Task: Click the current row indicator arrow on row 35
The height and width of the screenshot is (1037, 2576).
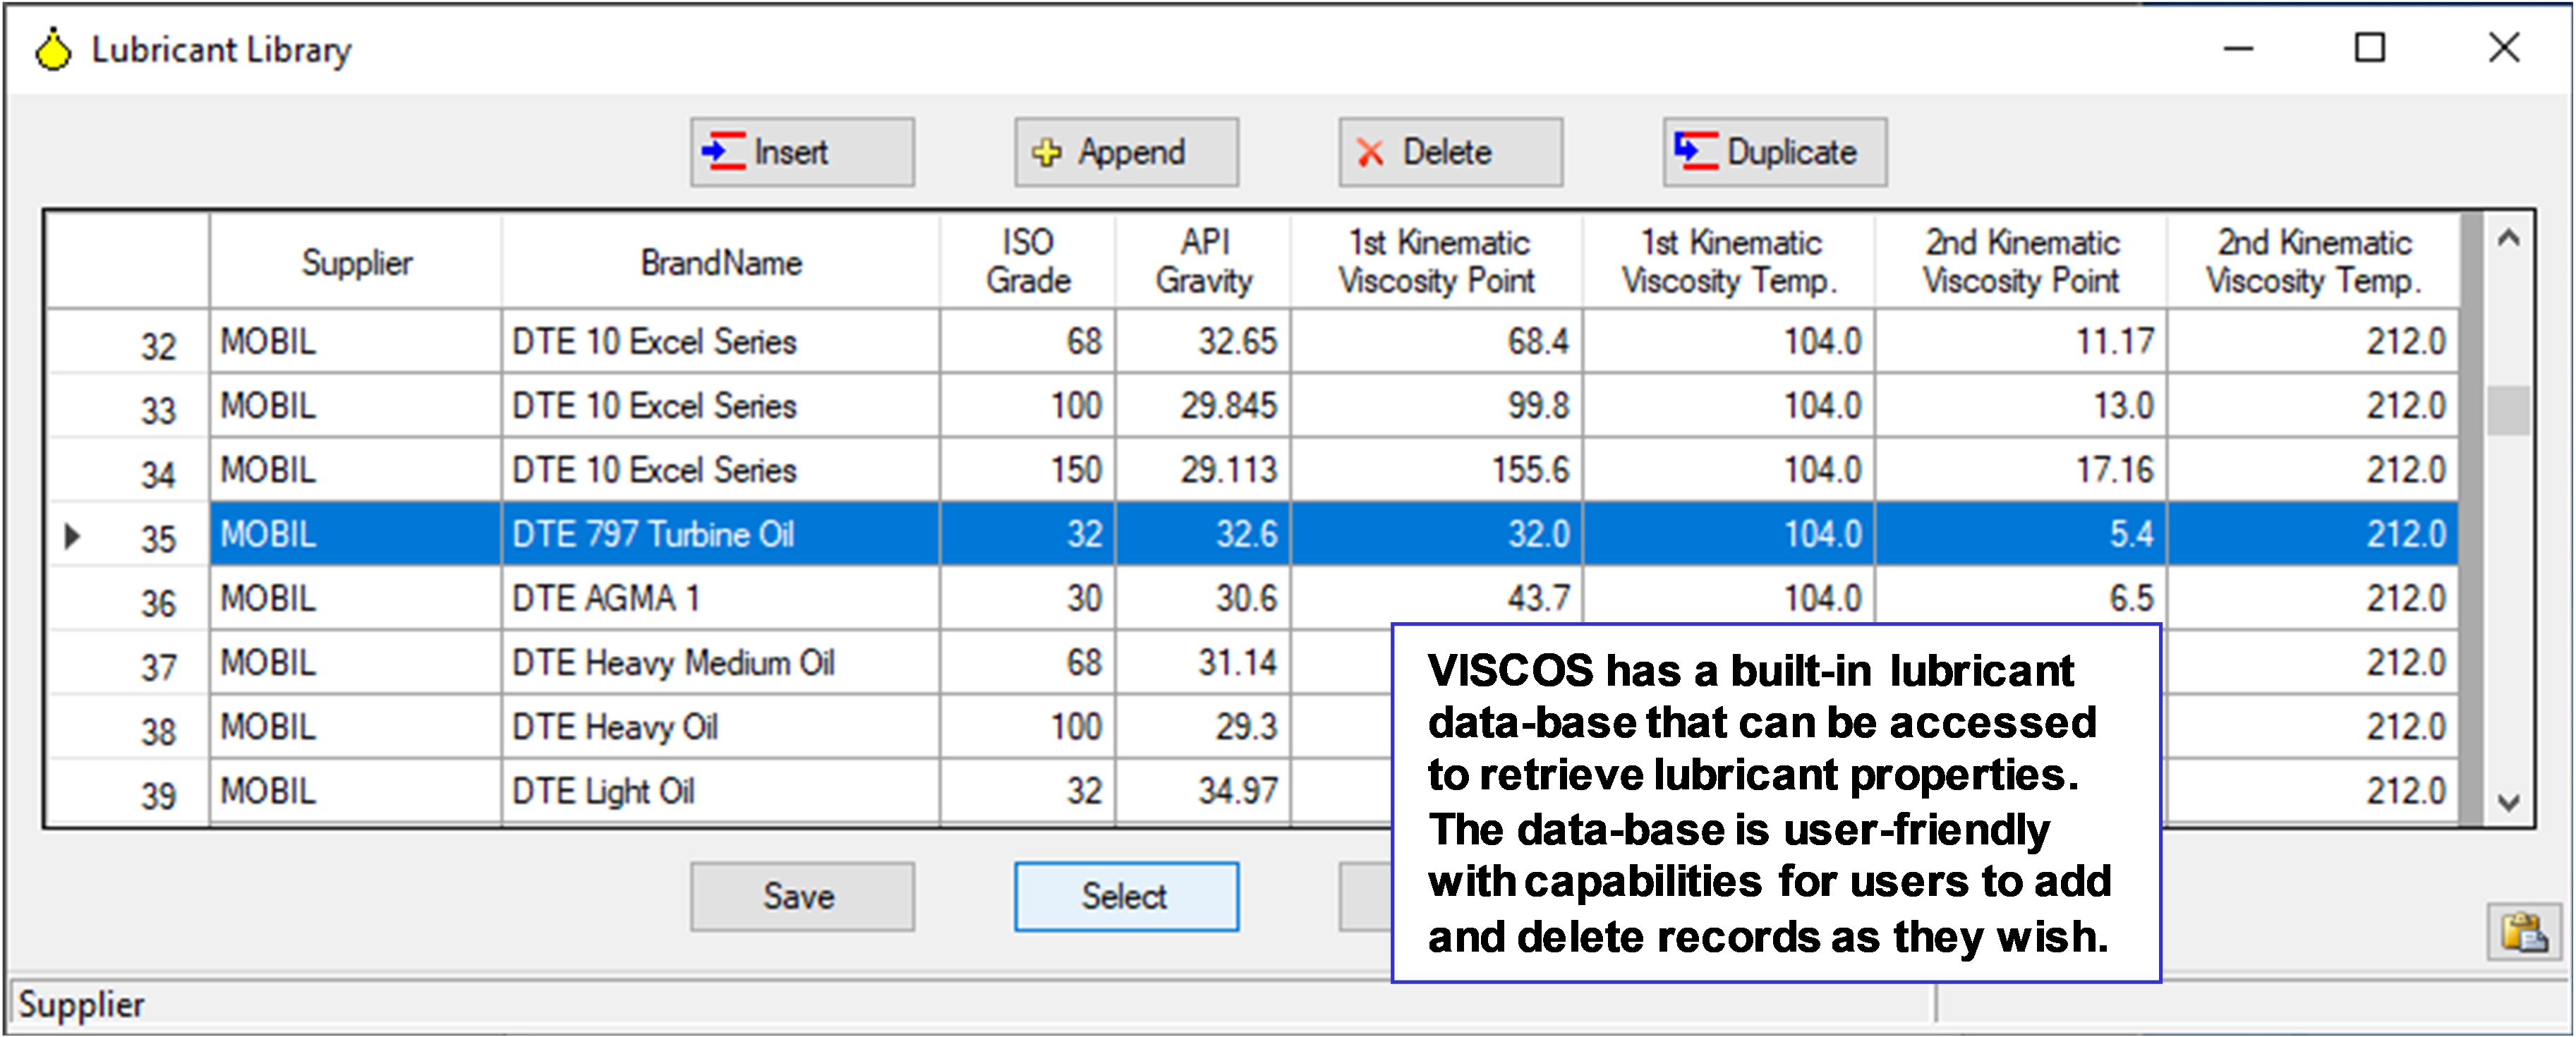Action: click(72, 536)
